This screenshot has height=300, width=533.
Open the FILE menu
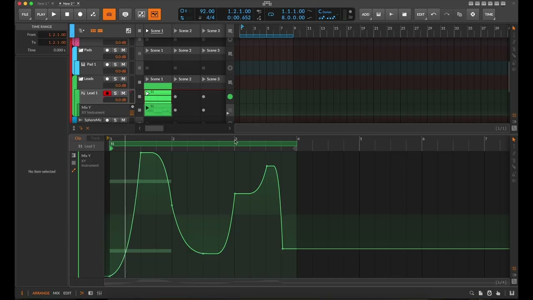coord(25,14)
